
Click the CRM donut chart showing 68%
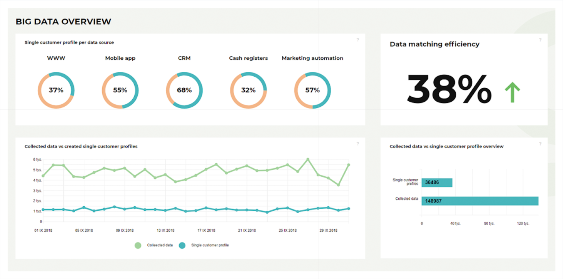click(184, 90)
